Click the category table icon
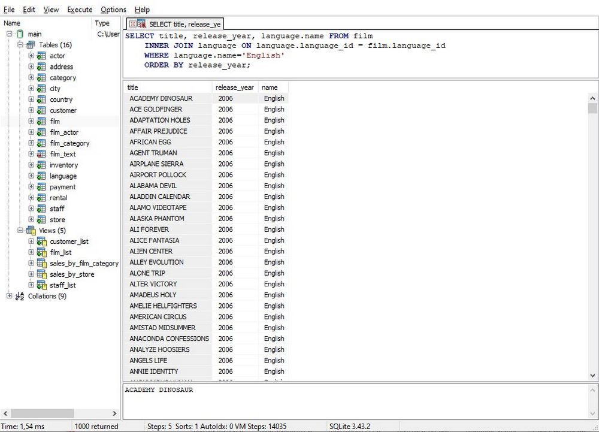The width and height of the screenshot is (599, 432). click(41, 78)
